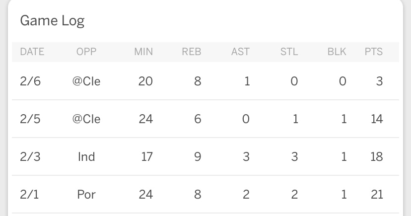Sort by the DATE column header
Viewport: 411px width, 216px height.
(32, 52)
